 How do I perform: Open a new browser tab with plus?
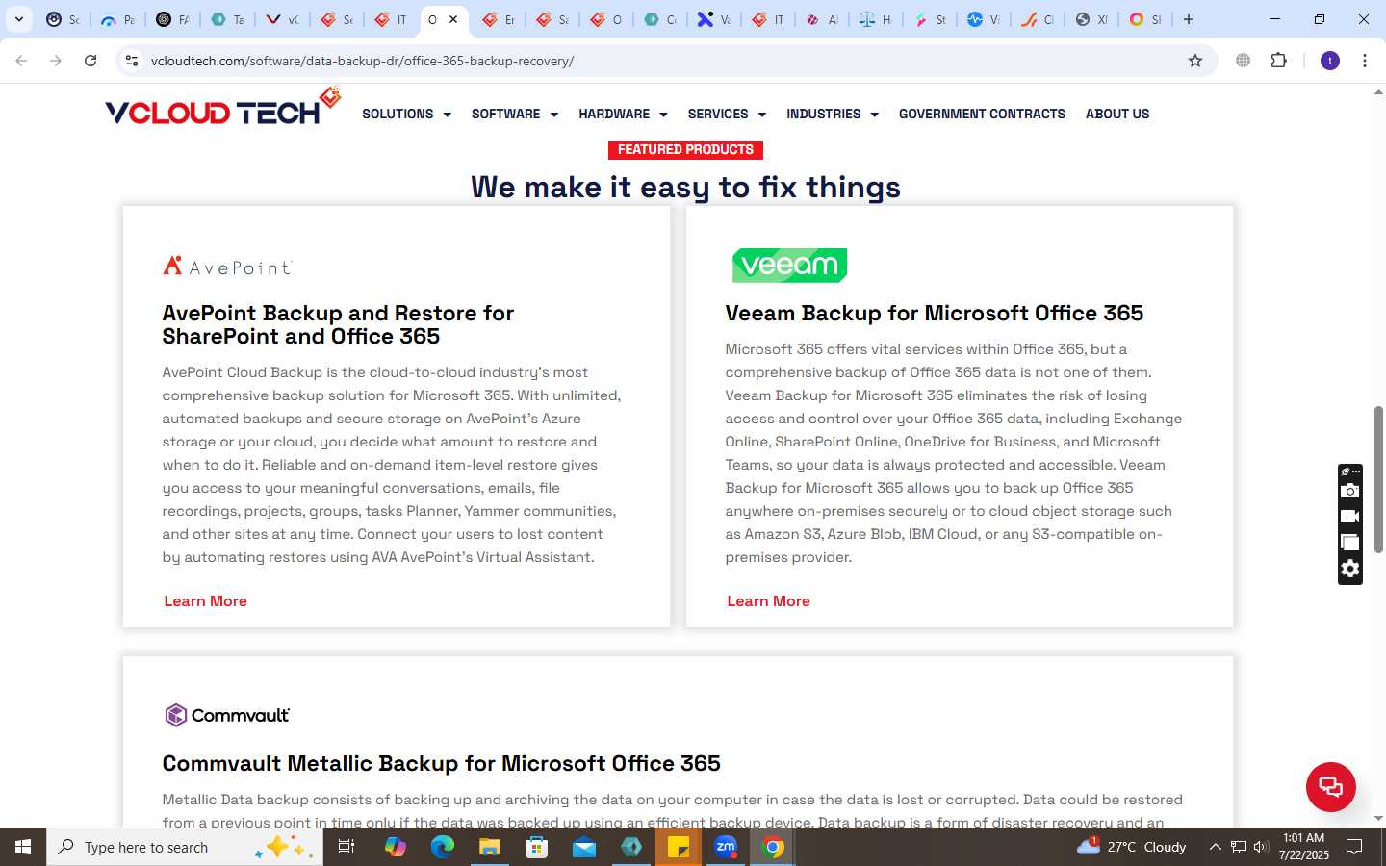(1189, 19)
